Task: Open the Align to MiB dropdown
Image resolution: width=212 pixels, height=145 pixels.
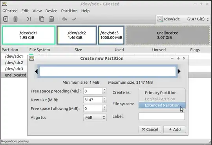Action: click(95, 117)
